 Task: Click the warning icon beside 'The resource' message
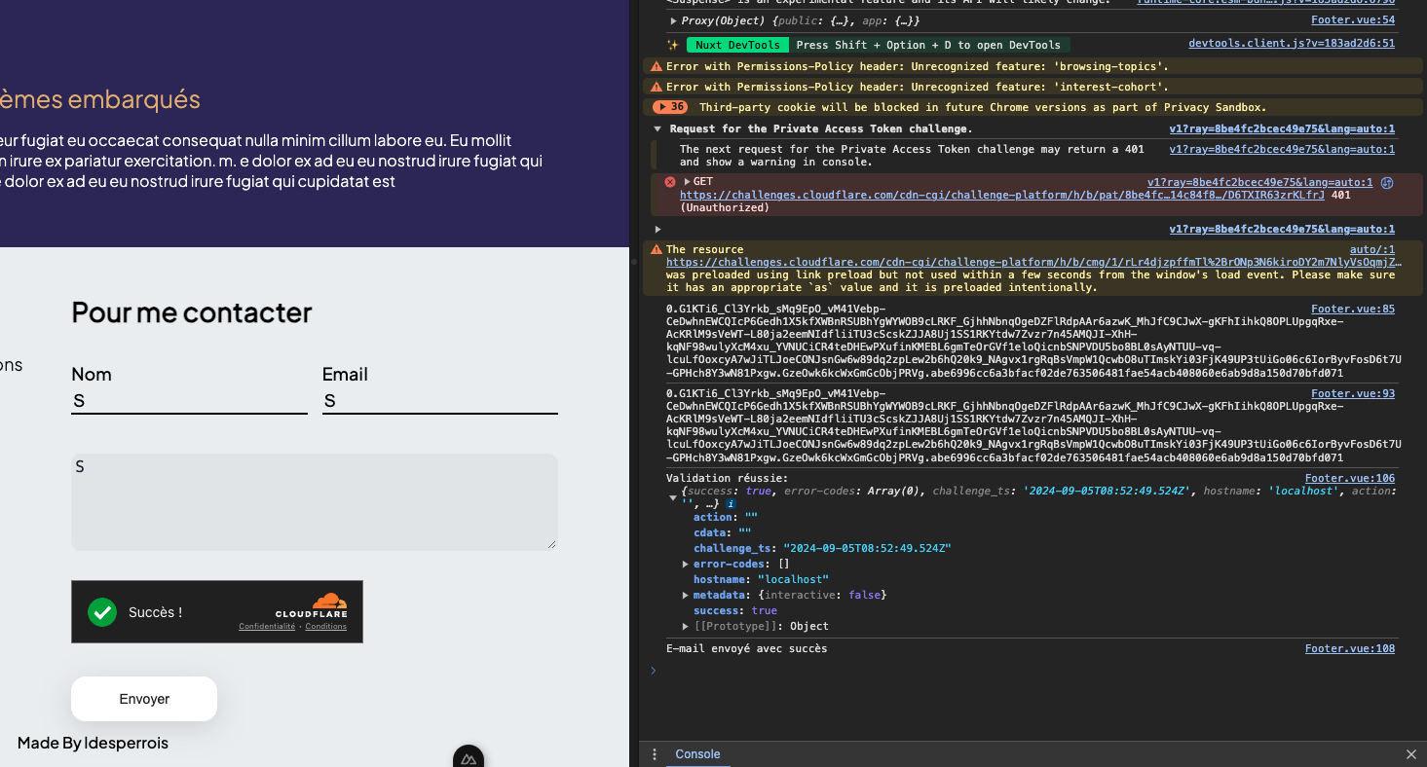point(657,249)
